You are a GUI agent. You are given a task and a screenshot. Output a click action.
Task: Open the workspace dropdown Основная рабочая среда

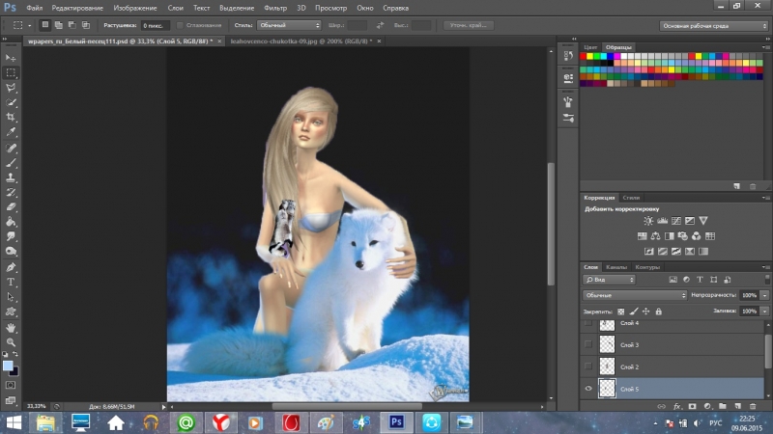coord(714,26)
